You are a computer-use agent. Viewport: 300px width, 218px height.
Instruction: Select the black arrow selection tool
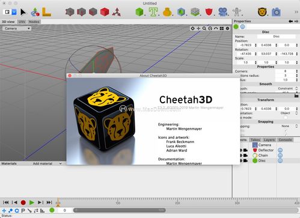[23, 12]
